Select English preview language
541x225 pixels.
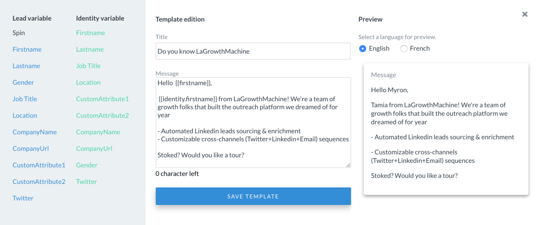(363, 48)
